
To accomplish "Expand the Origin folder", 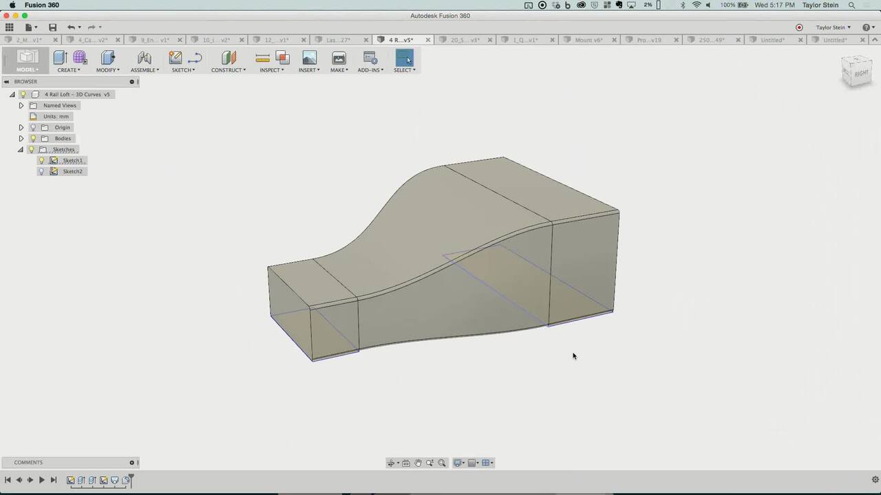I will pyautogui.click(x=21, y=127).
